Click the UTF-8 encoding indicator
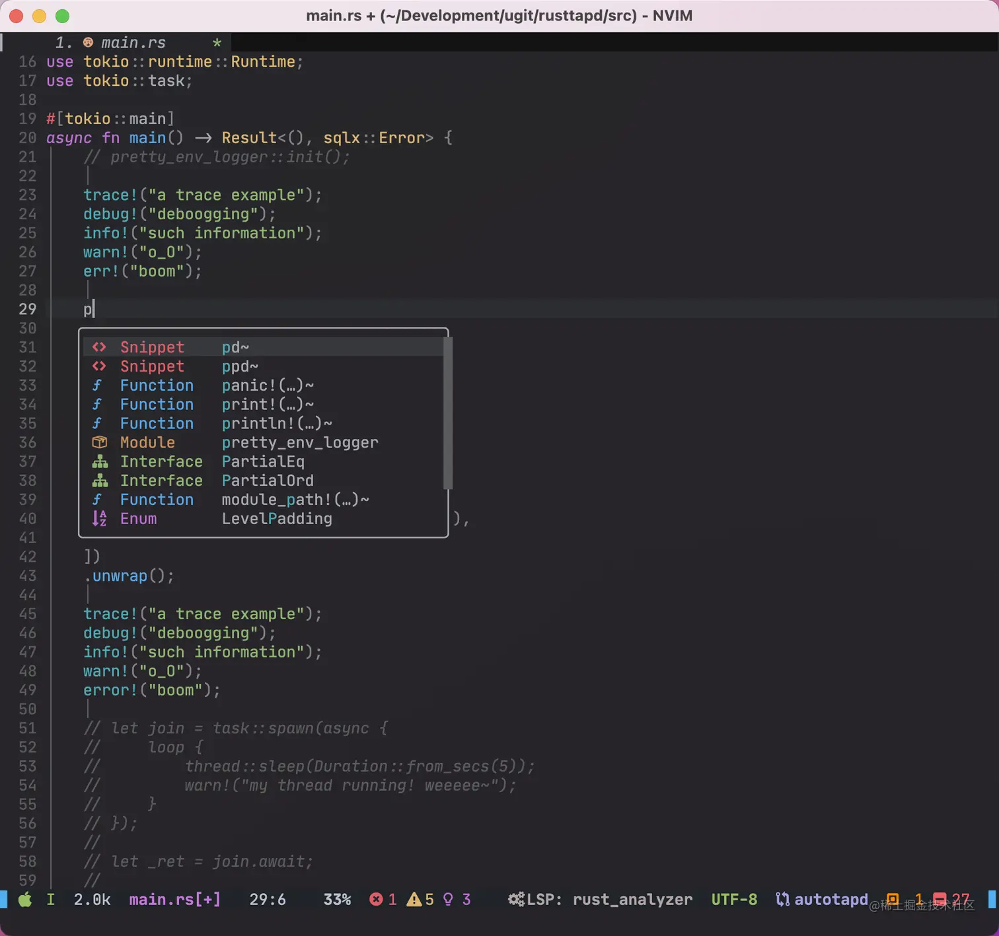 (734, 899)
